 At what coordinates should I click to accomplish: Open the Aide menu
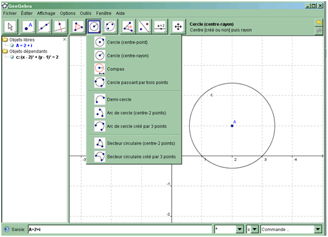point(120,14)
